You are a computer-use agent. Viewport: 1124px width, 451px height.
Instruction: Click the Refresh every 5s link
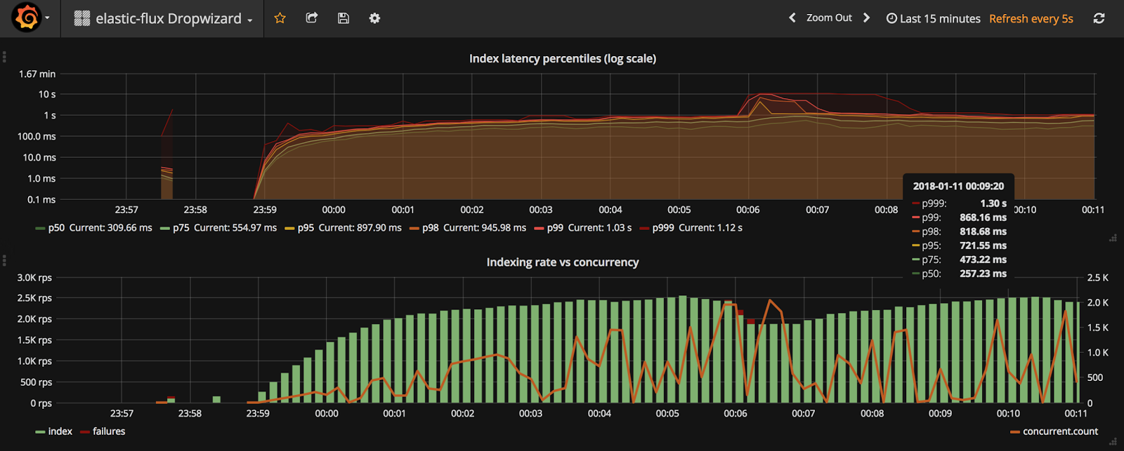[1031, 19]
